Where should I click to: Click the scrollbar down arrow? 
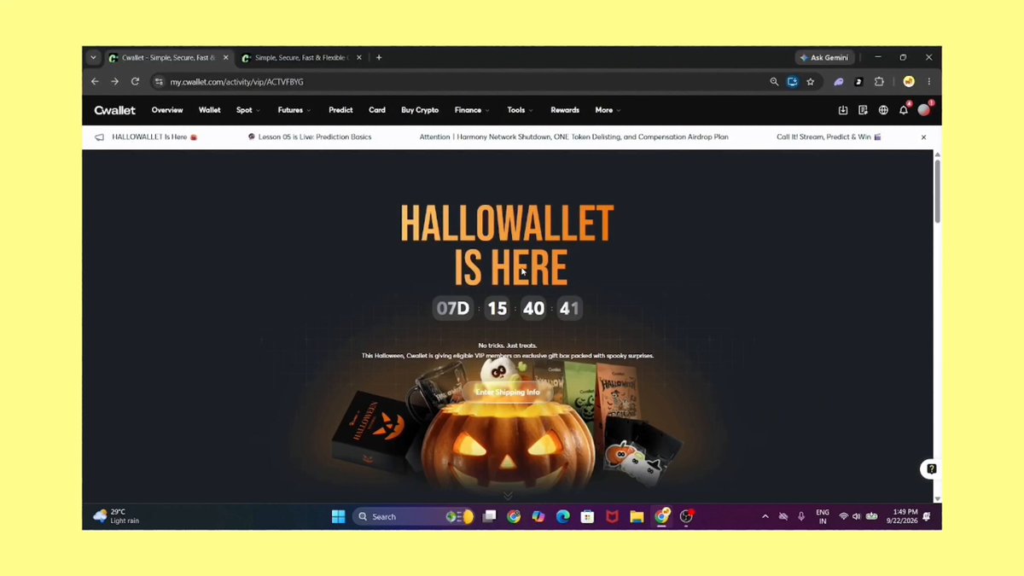[937, 498]
